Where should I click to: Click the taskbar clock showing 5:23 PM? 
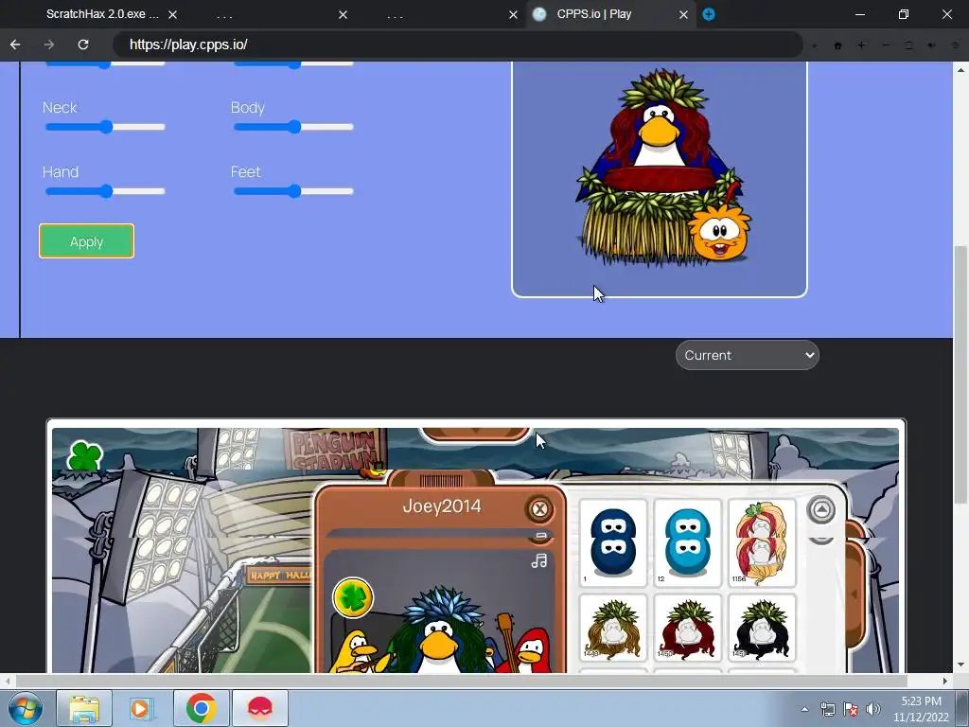tap(921, 709)
